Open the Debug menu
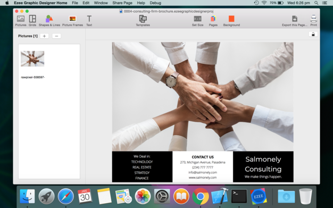 (155, 3)
